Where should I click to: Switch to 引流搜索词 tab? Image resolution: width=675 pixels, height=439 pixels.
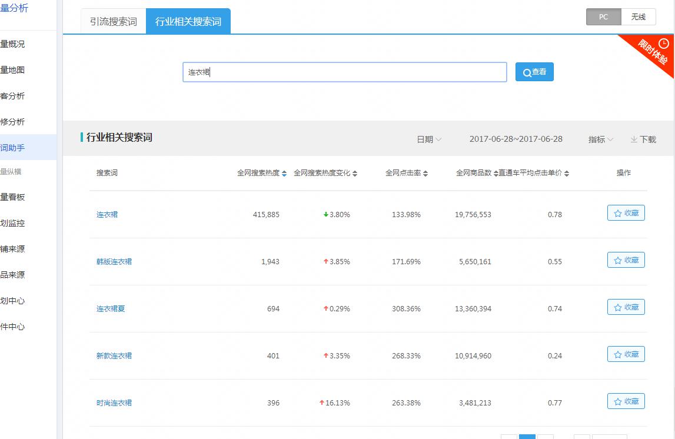point(114,22)
